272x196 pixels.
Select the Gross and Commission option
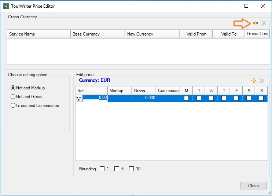pyautogui.click(x=13, y=106)
